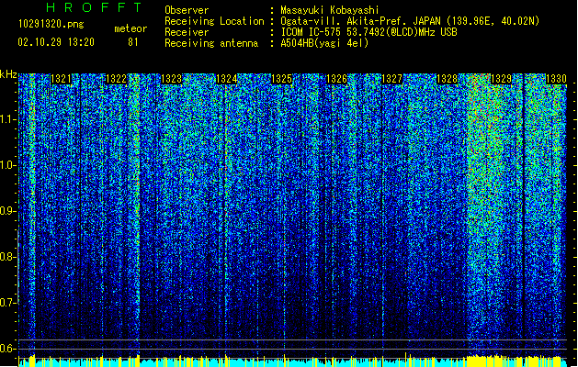
Task: Click the observer name Masayuki Kobayashi
Action: click(x=330, y=10)
